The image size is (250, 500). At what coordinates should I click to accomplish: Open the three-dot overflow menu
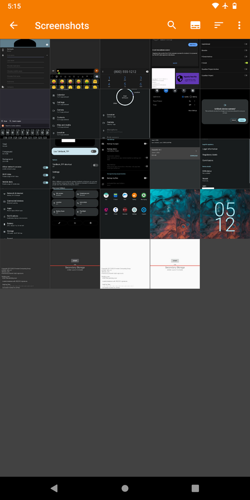coord(239,26)
